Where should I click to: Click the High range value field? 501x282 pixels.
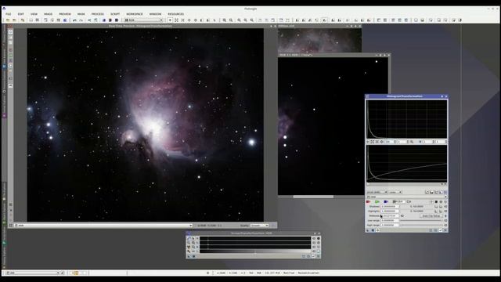coord(390,225)
